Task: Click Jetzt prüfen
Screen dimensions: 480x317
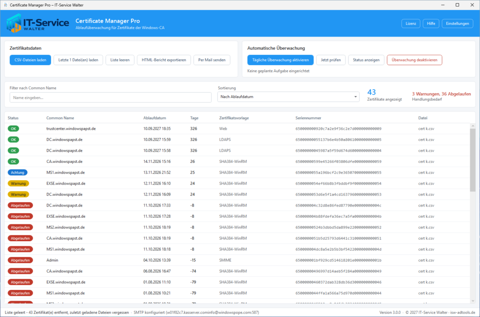Action: click(x=330, y=60)
